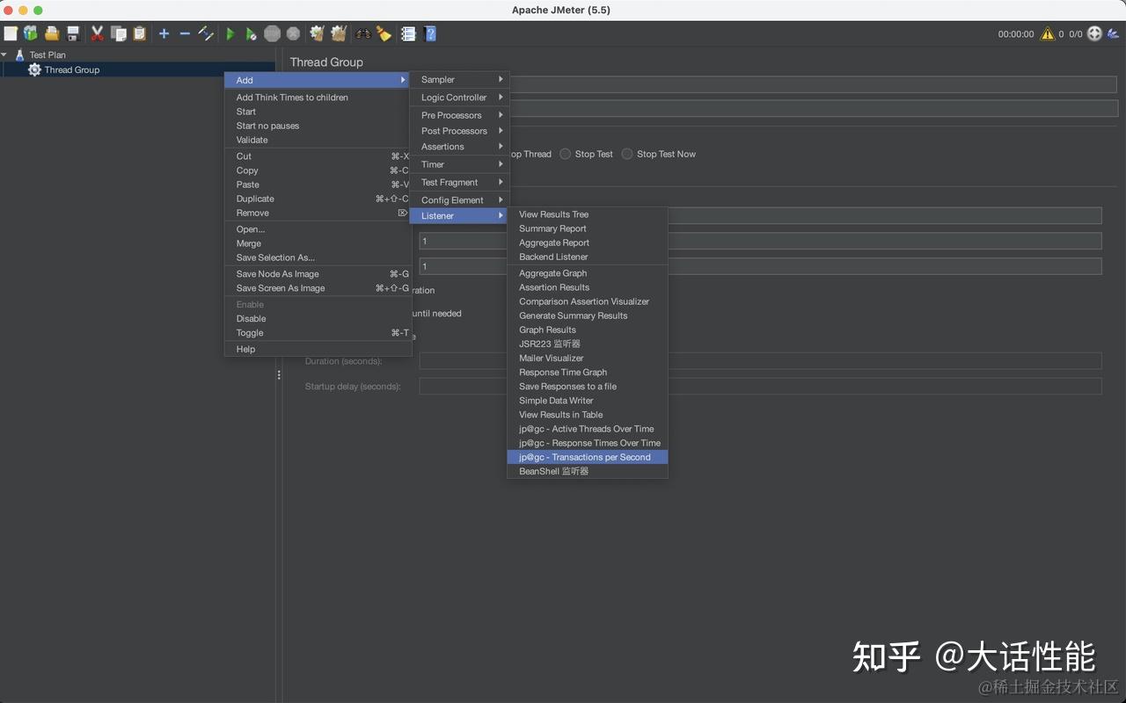Click the Open file folder icon
This screenshot has height=703, width=1126.
coord(52,33)
